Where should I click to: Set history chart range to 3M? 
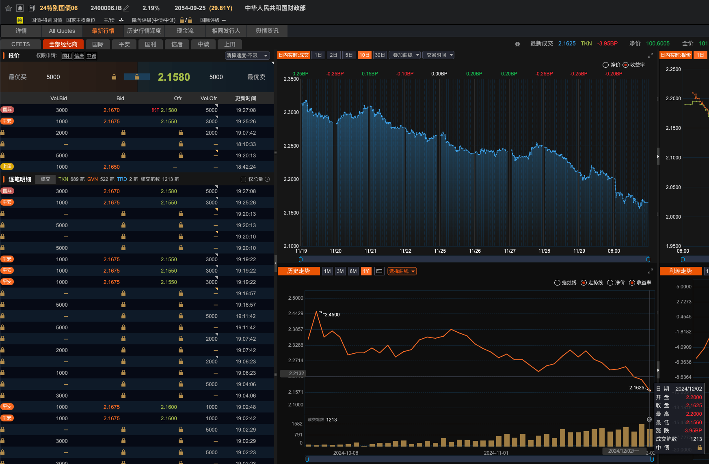(x=340, y=271)
